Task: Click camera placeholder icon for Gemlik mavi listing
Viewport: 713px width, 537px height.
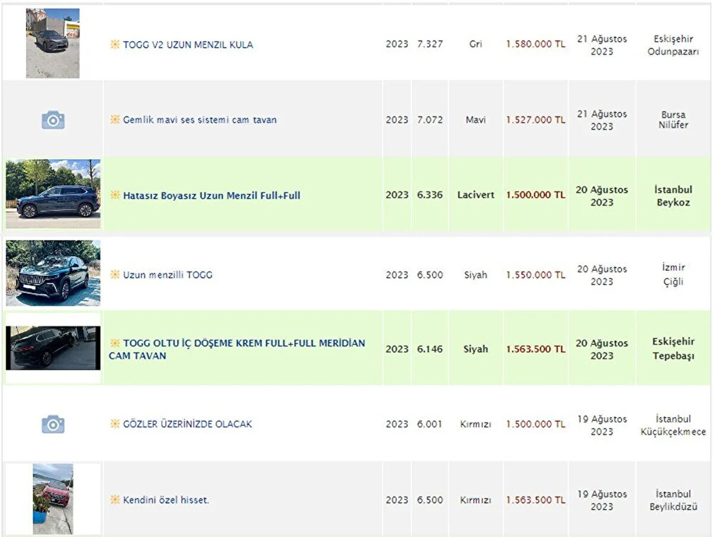Action: [53, 120]
